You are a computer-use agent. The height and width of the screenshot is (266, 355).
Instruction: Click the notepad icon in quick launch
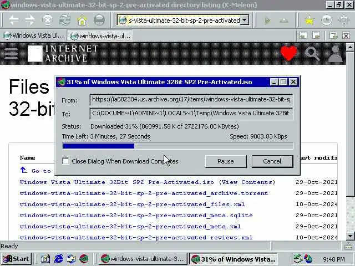click(45, 259)
